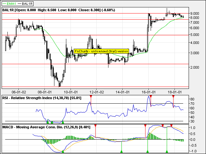Viewport: 206px width, 154px height.
Task: Select the red MACD marker just before 16-01-01
Action: click(x=145, y=126)
